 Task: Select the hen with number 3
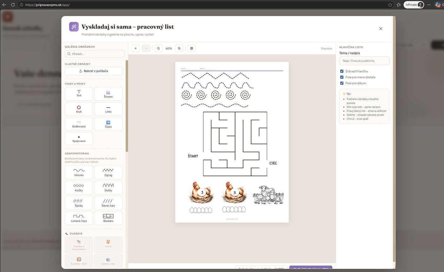tap(201, 192)
